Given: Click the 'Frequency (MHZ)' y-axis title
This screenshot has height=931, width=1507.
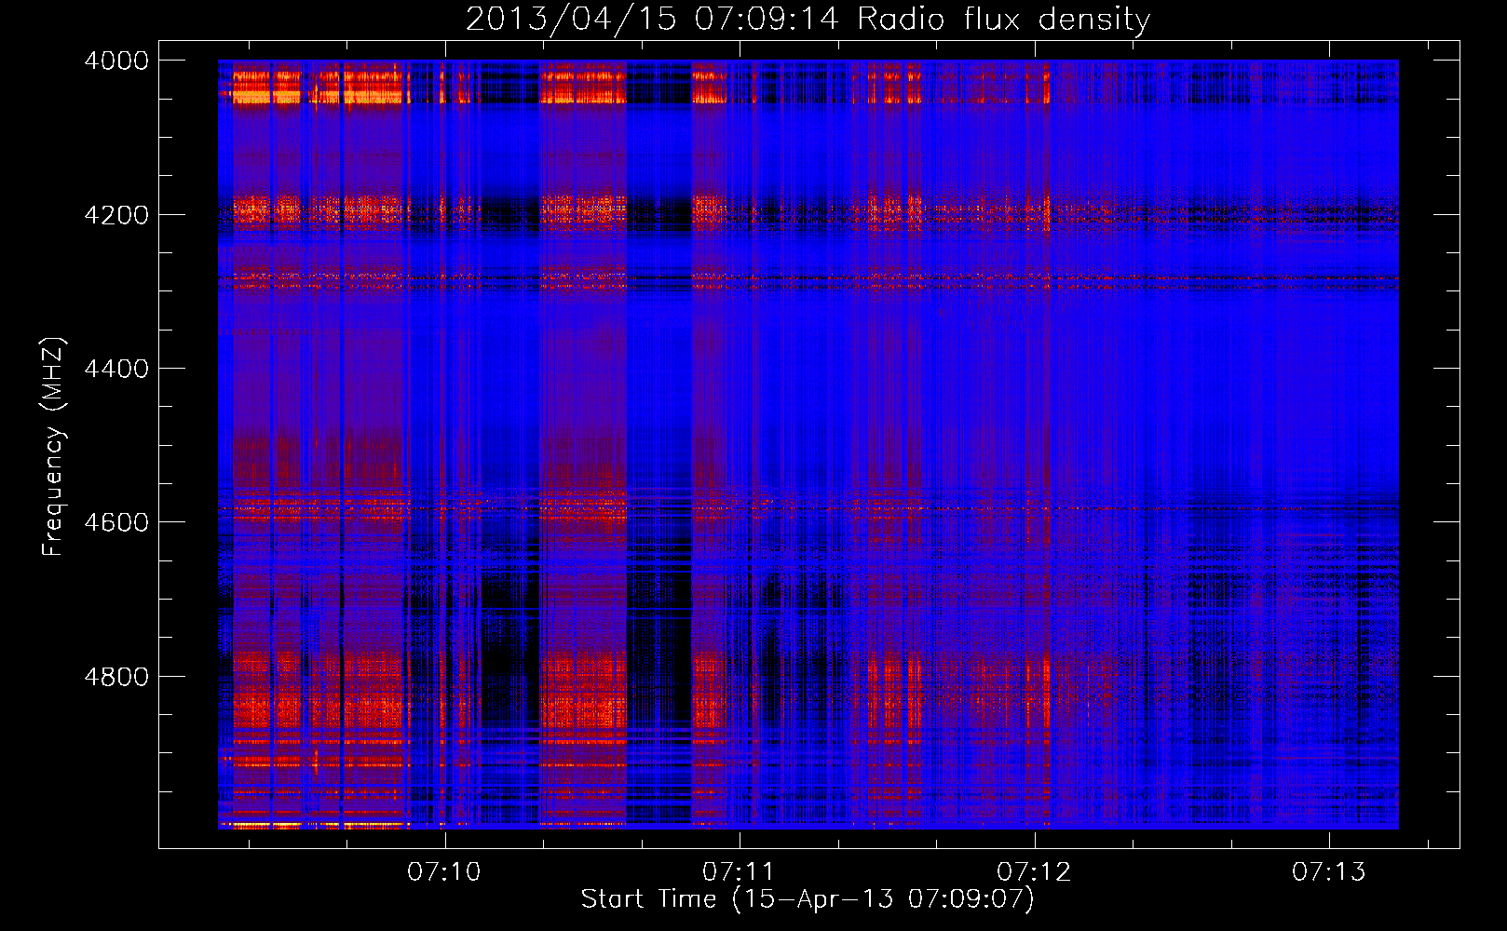Looking at the screenshot, I should tap(54, 447).
